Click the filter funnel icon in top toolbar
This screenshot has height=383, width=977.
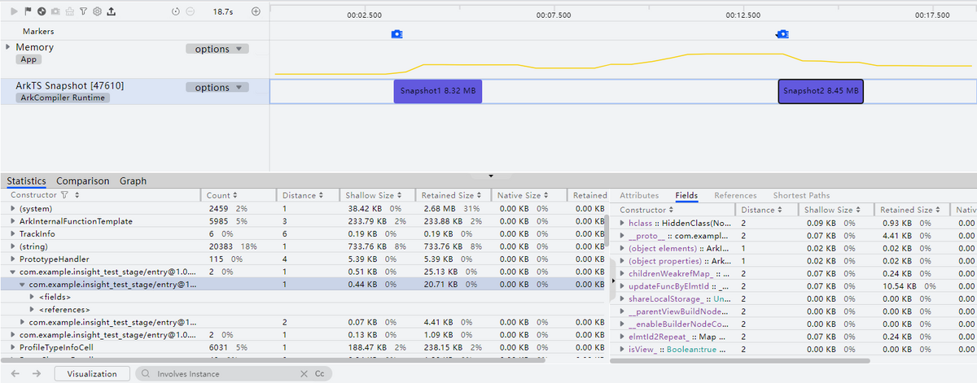[83, 12]
